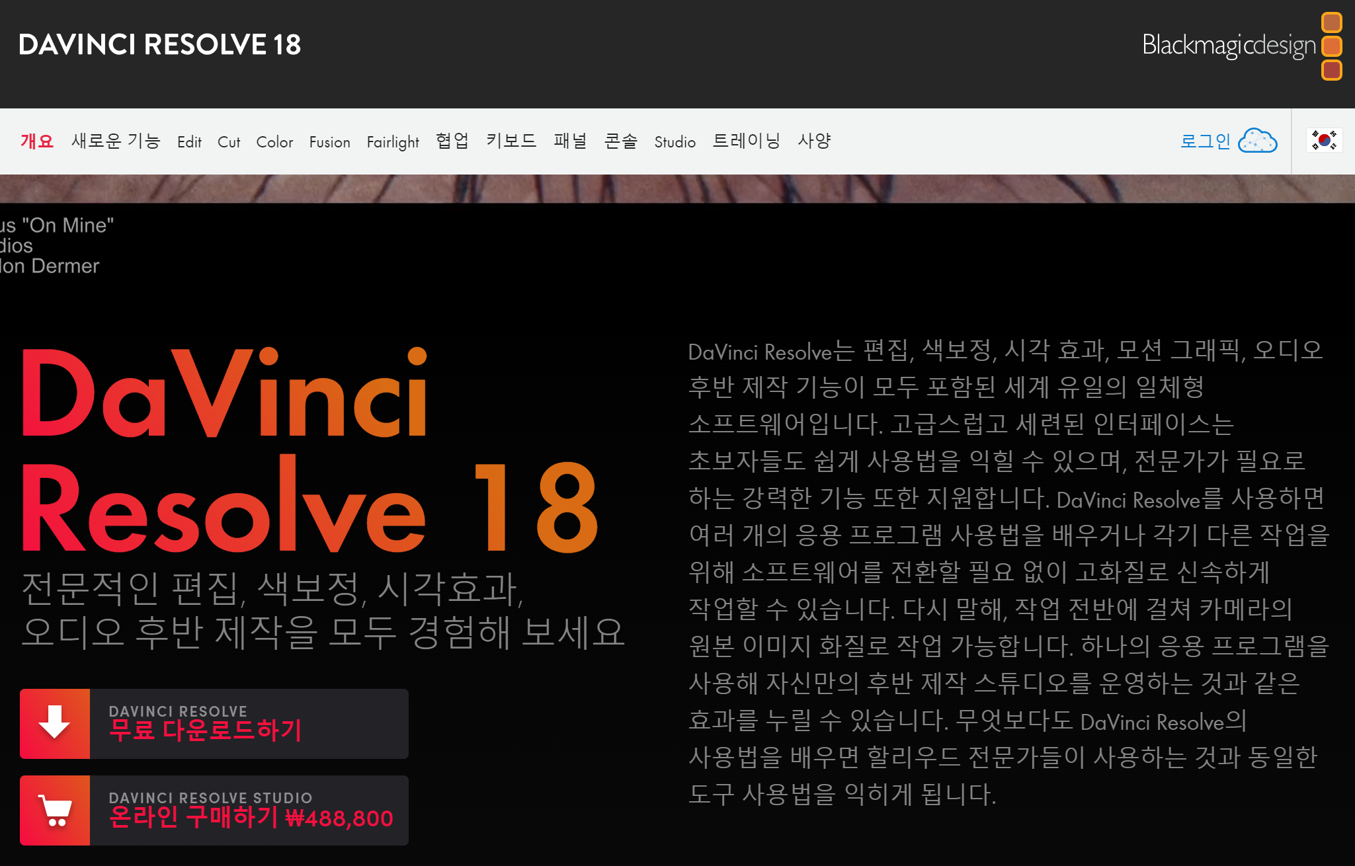Go to the 새로운 기능 tab
The width and height of the screenshot is (1355, 866).
116,141
